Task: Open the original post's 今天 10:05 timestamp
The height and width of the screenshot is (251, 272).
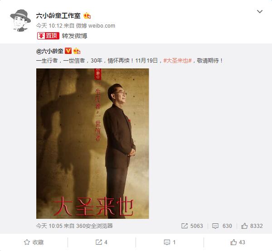Action: (x=49, y=226)
